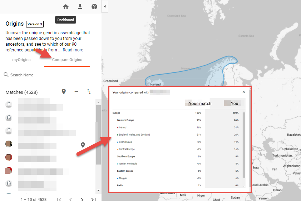This screenshot has width=301, height=202.
Task: Click the Version 3 badge
Action: tap(35, 24)
